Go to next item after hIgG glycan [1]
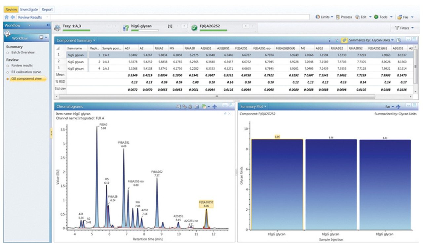Screen dimensions: 423x248 (x=184, y=26)
